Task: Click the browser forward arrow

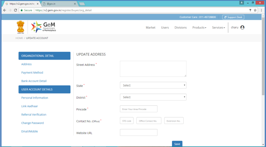Action: click(x=10, y=10)
